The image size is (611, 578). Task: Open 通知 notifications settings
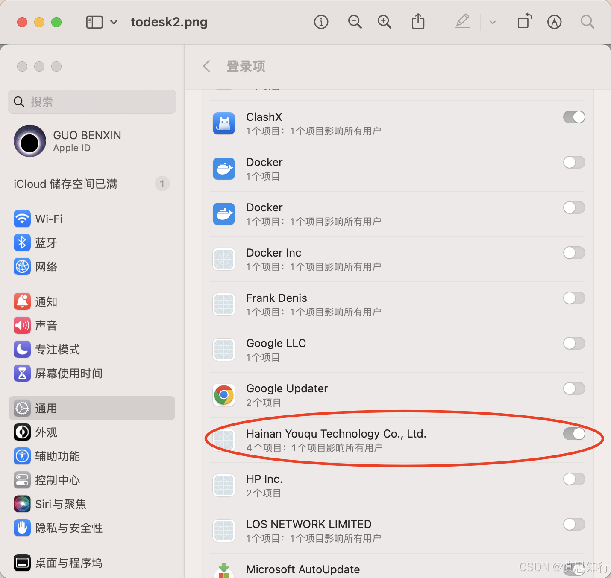pos(92,302)
